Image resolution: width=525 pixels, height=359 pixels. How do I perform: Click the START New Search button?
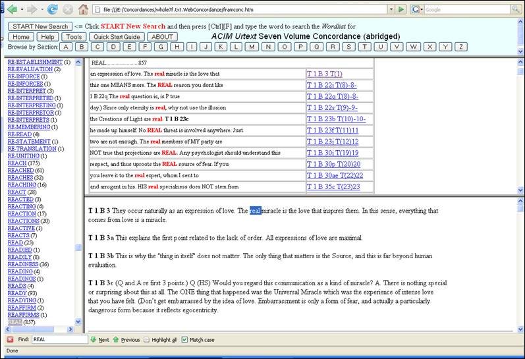coord(40,26)
